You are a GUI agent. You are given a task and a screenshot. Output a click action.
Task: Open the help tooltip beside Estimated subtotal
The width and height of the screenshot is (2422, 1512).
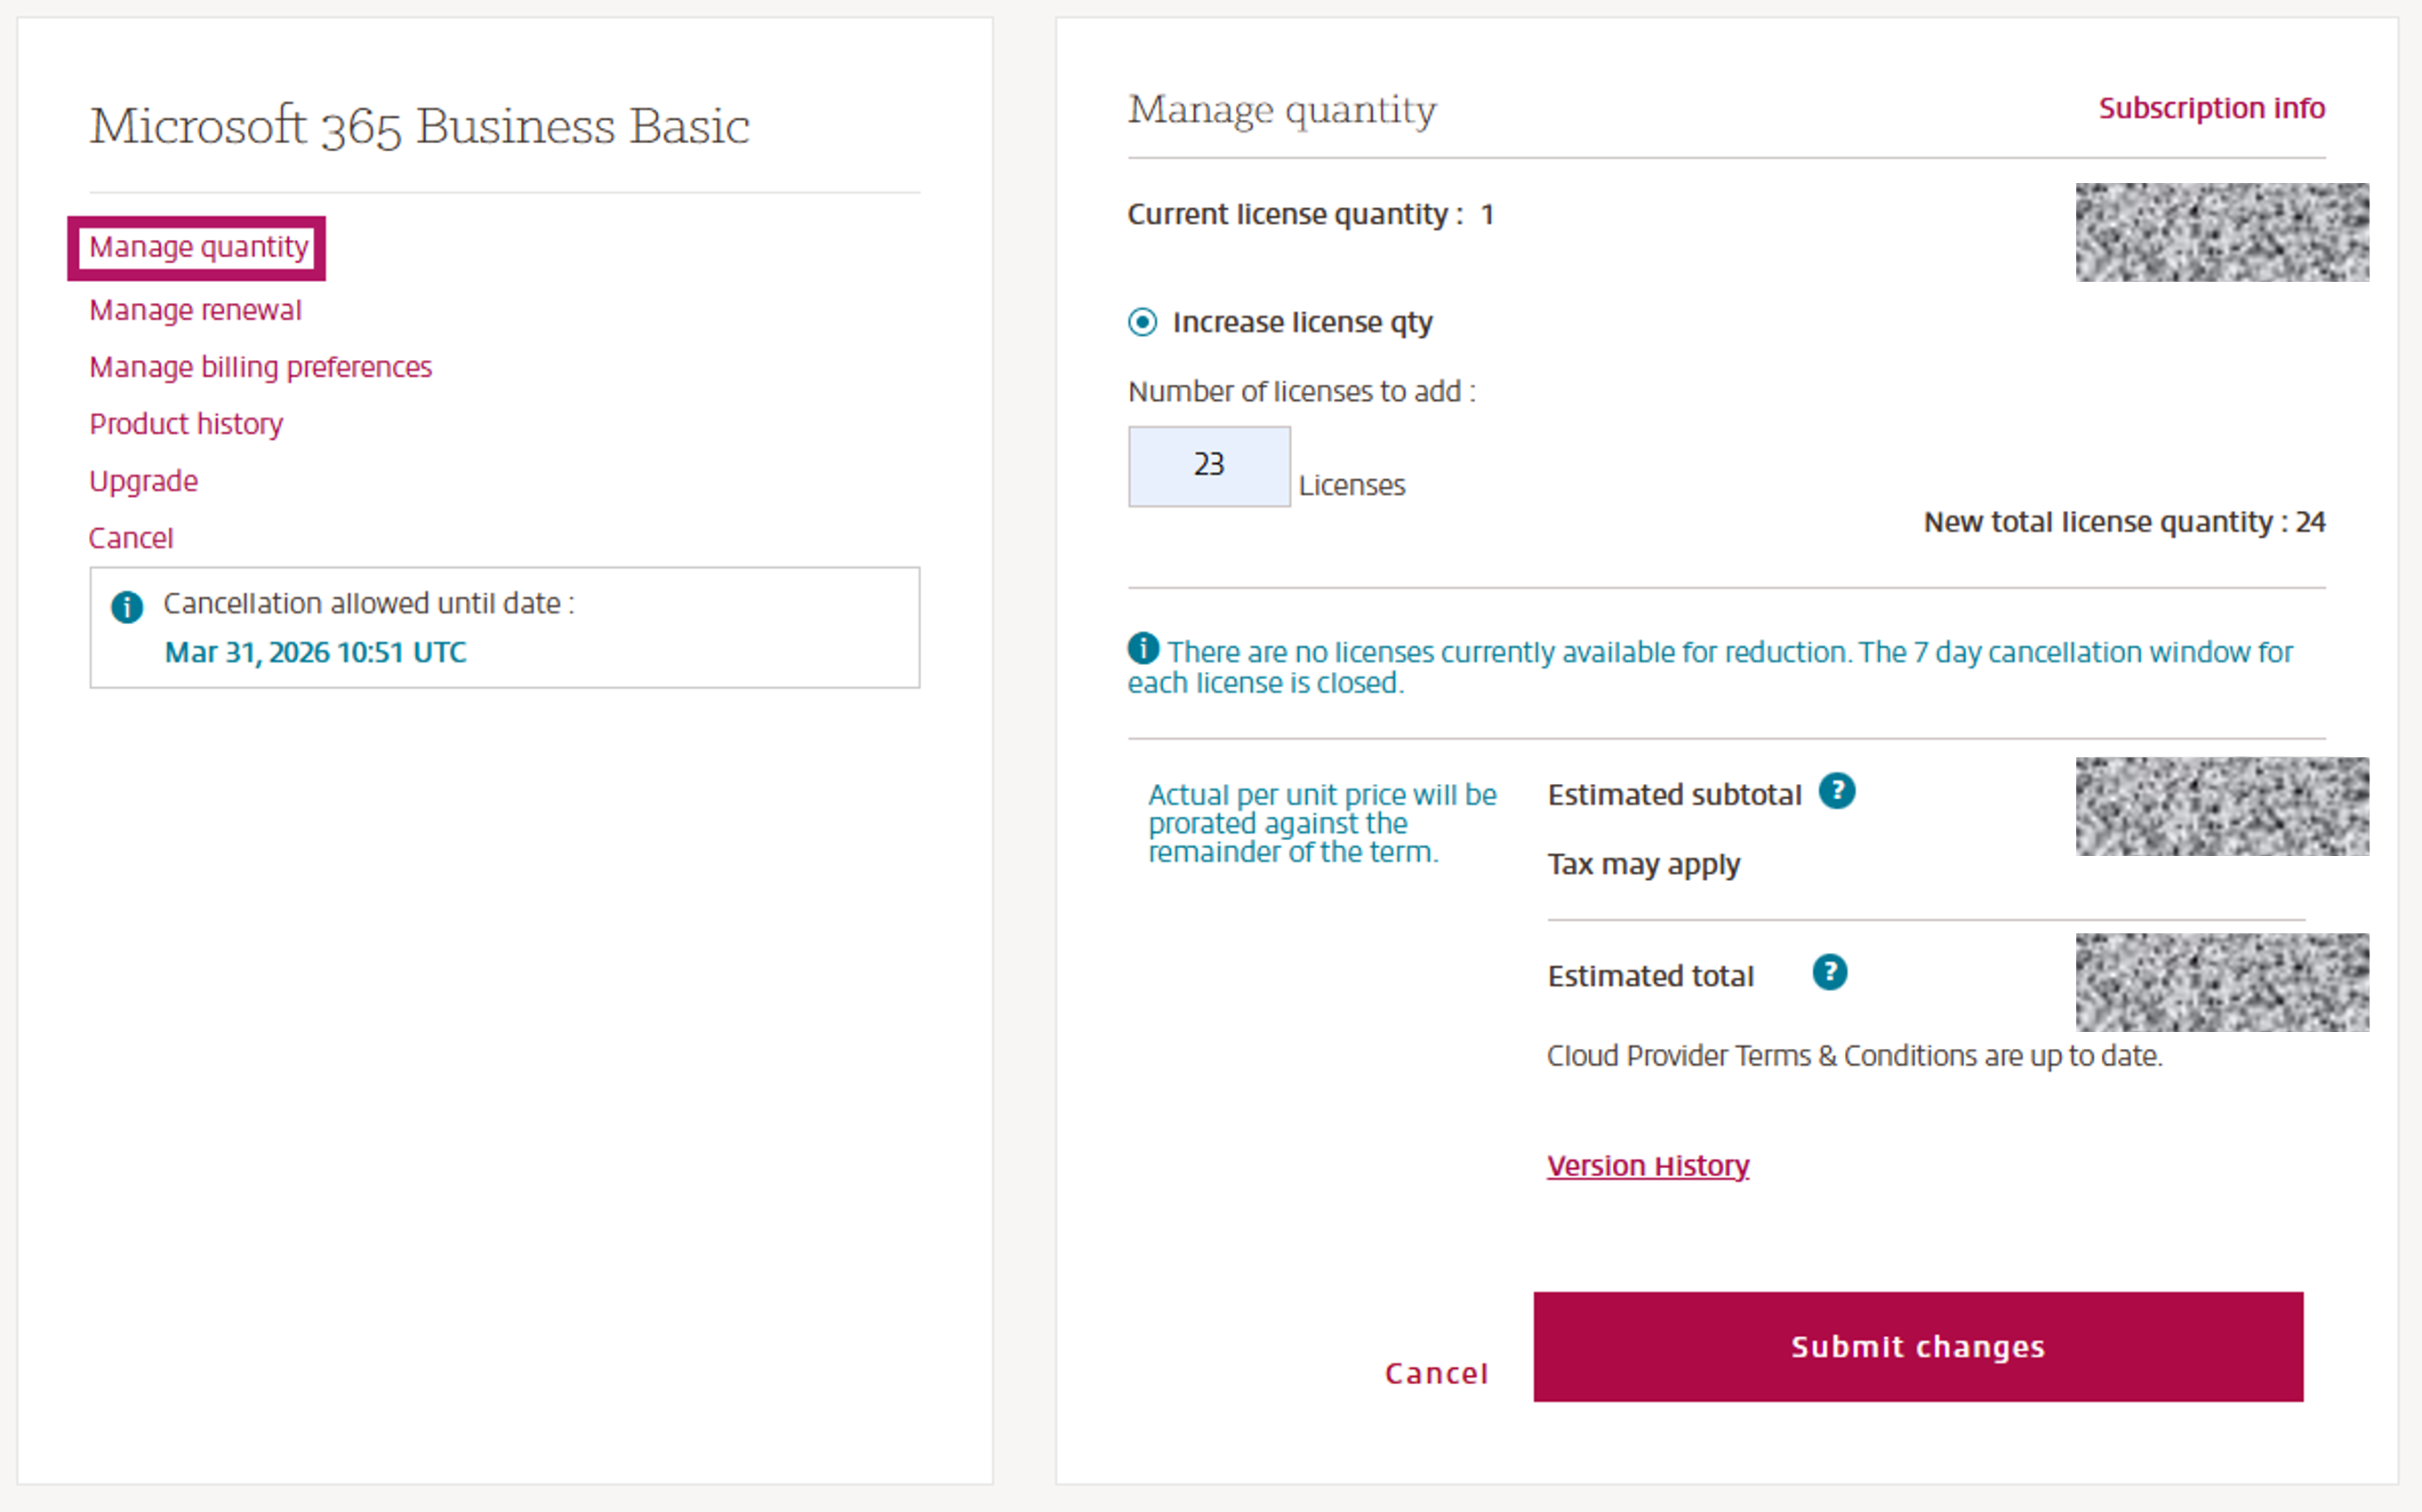[1839, 791]
